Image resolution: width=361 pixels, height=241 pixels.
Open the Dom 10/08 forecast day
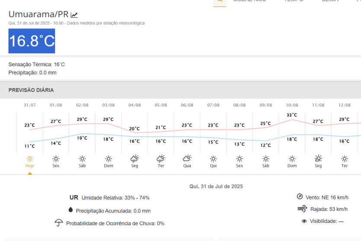pos(292,166)
